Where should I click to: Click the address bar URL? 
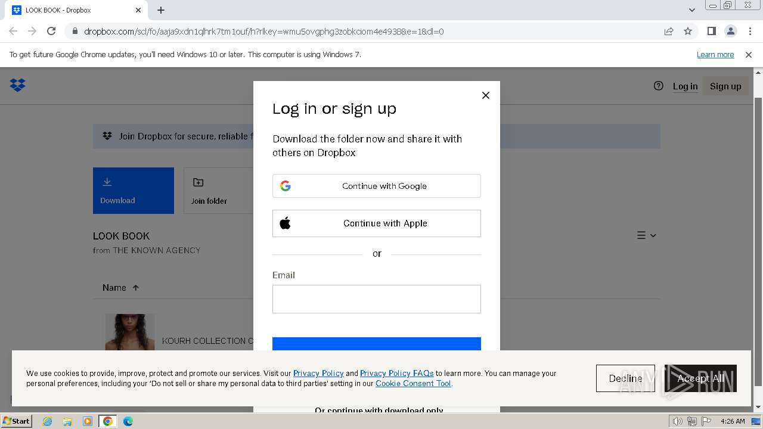coord(264,32)
